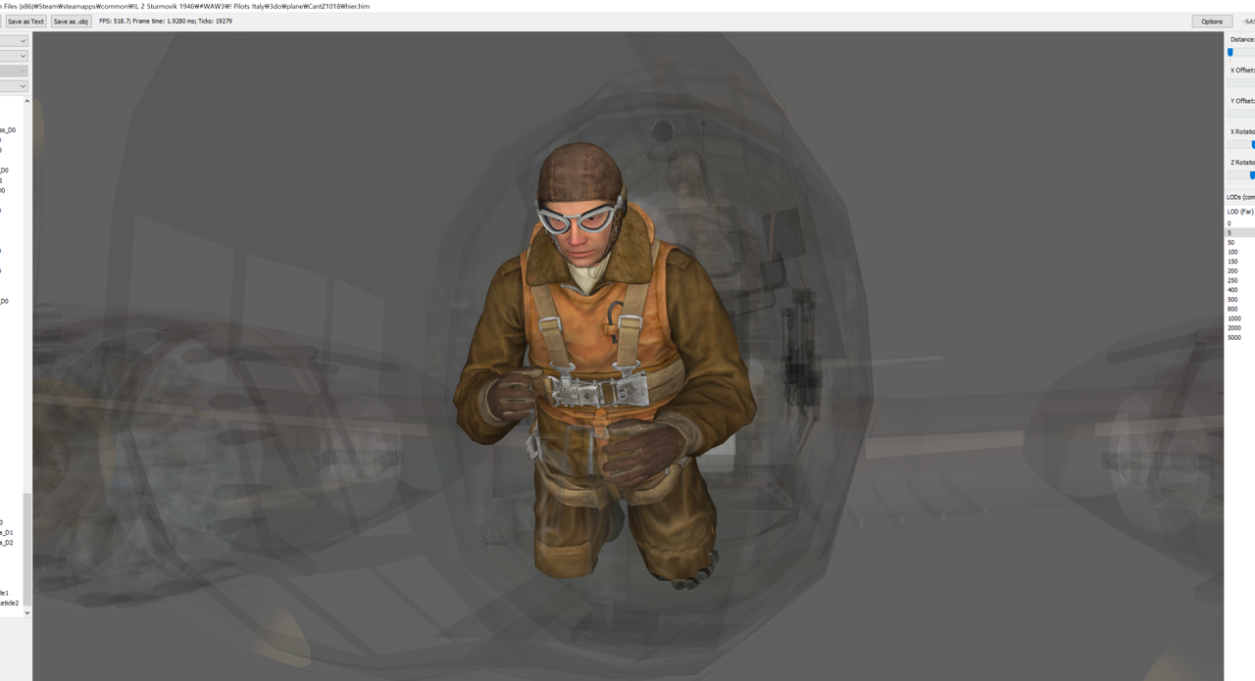Image resolution: width=1255 pixels, height=681 pixels.
Task: Click the tree list scrollbar thumb
Action: 27,549
